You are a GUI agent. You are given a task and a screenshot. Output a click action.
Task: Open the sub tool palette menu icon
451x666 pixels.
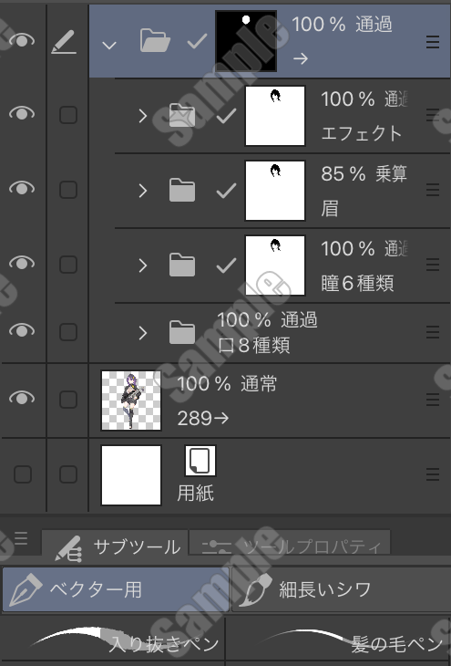point(21,538)
